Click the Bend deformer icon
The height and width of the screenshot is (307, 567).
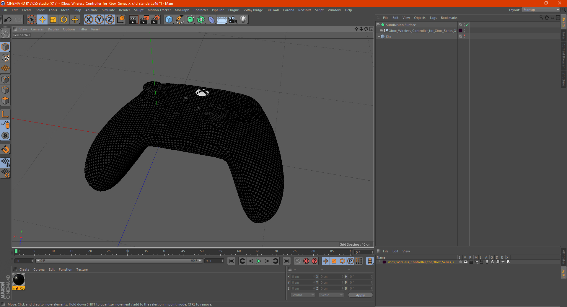(x=211, y=20)
